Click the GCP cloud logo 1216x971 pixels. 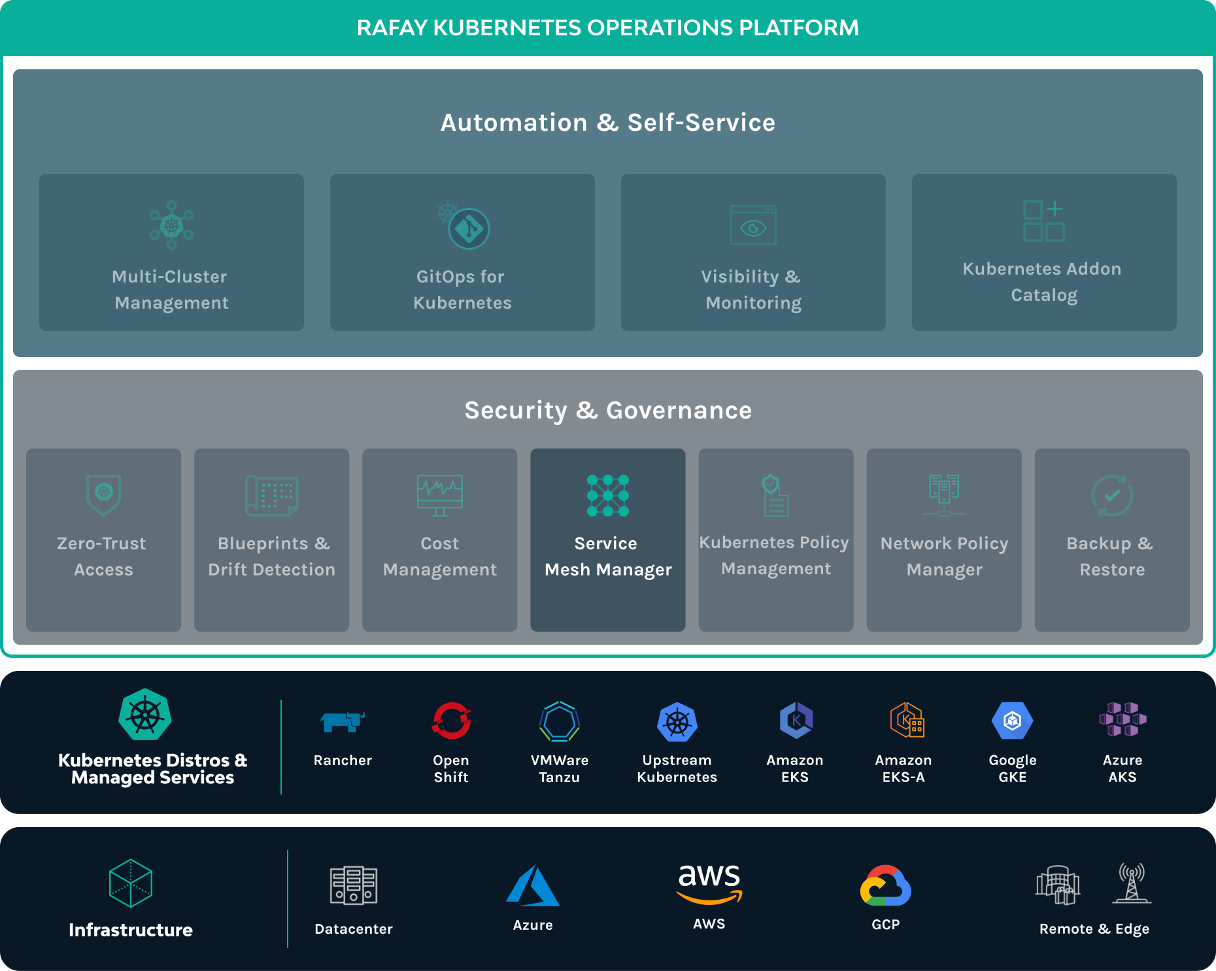click(886, 885)
